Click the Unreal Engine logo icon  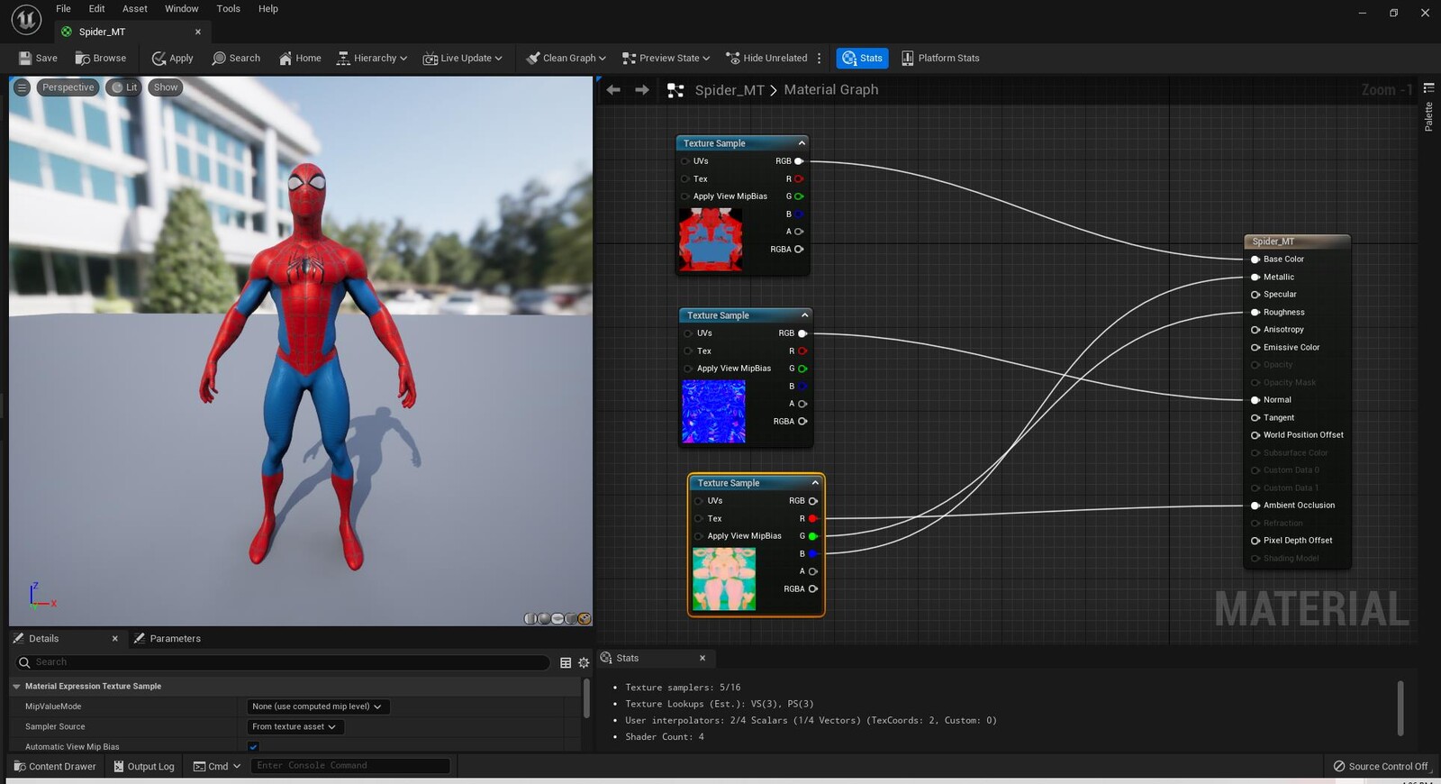26,19
